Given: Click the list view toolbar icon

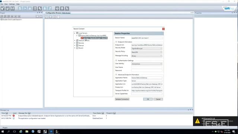Looking at the screenshot, I should (35, 9).
